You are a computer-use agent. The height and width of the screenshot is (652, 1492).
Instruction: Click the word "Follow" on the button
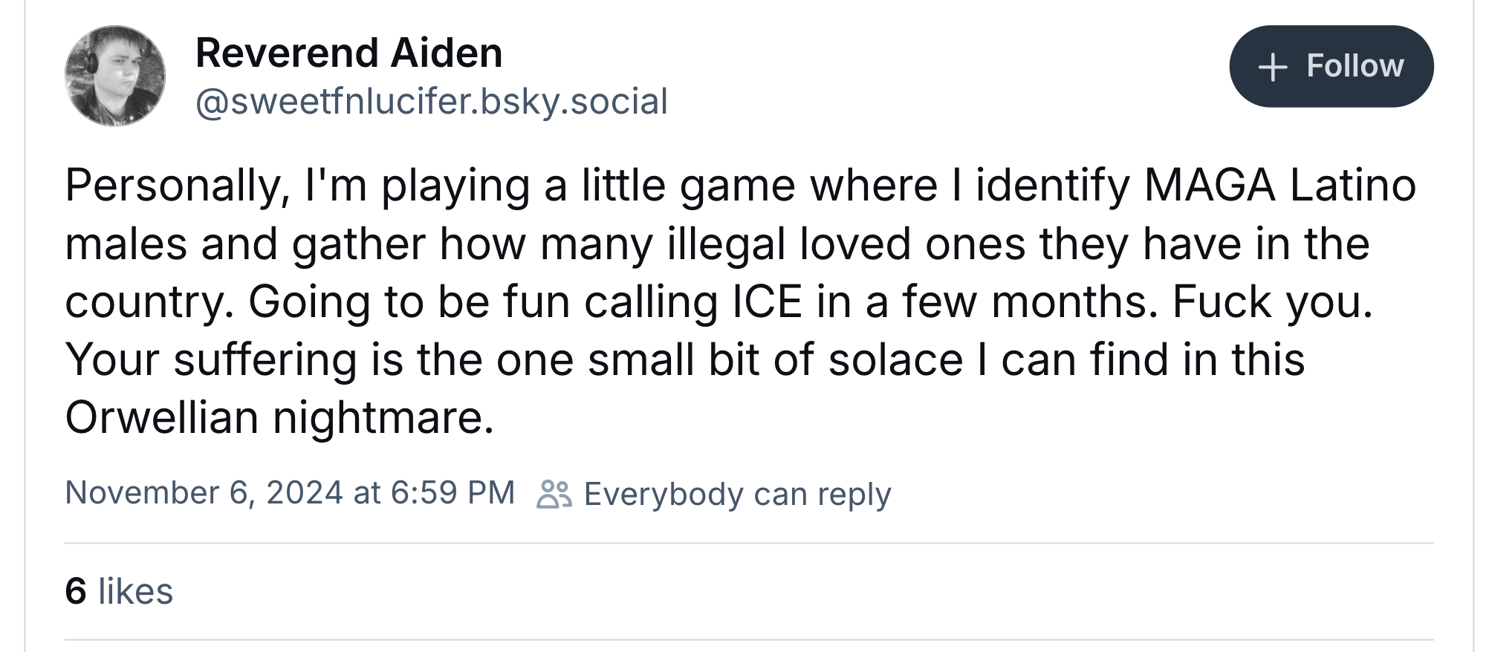1355,66
